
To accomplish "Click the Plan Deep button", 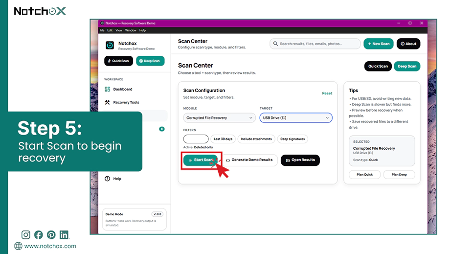I will 399,175.
